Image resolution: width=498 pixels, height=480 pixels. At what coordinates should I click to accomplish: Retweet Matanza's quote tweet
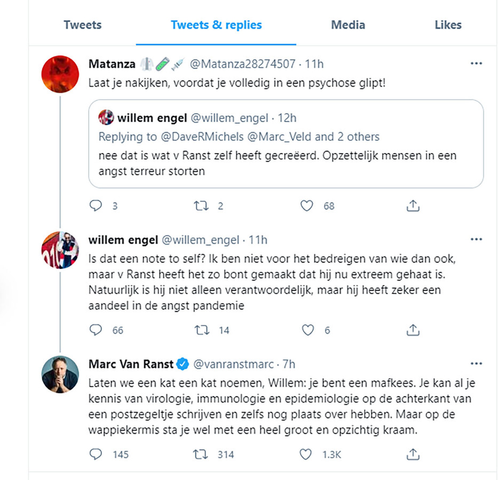click(201, 205)
